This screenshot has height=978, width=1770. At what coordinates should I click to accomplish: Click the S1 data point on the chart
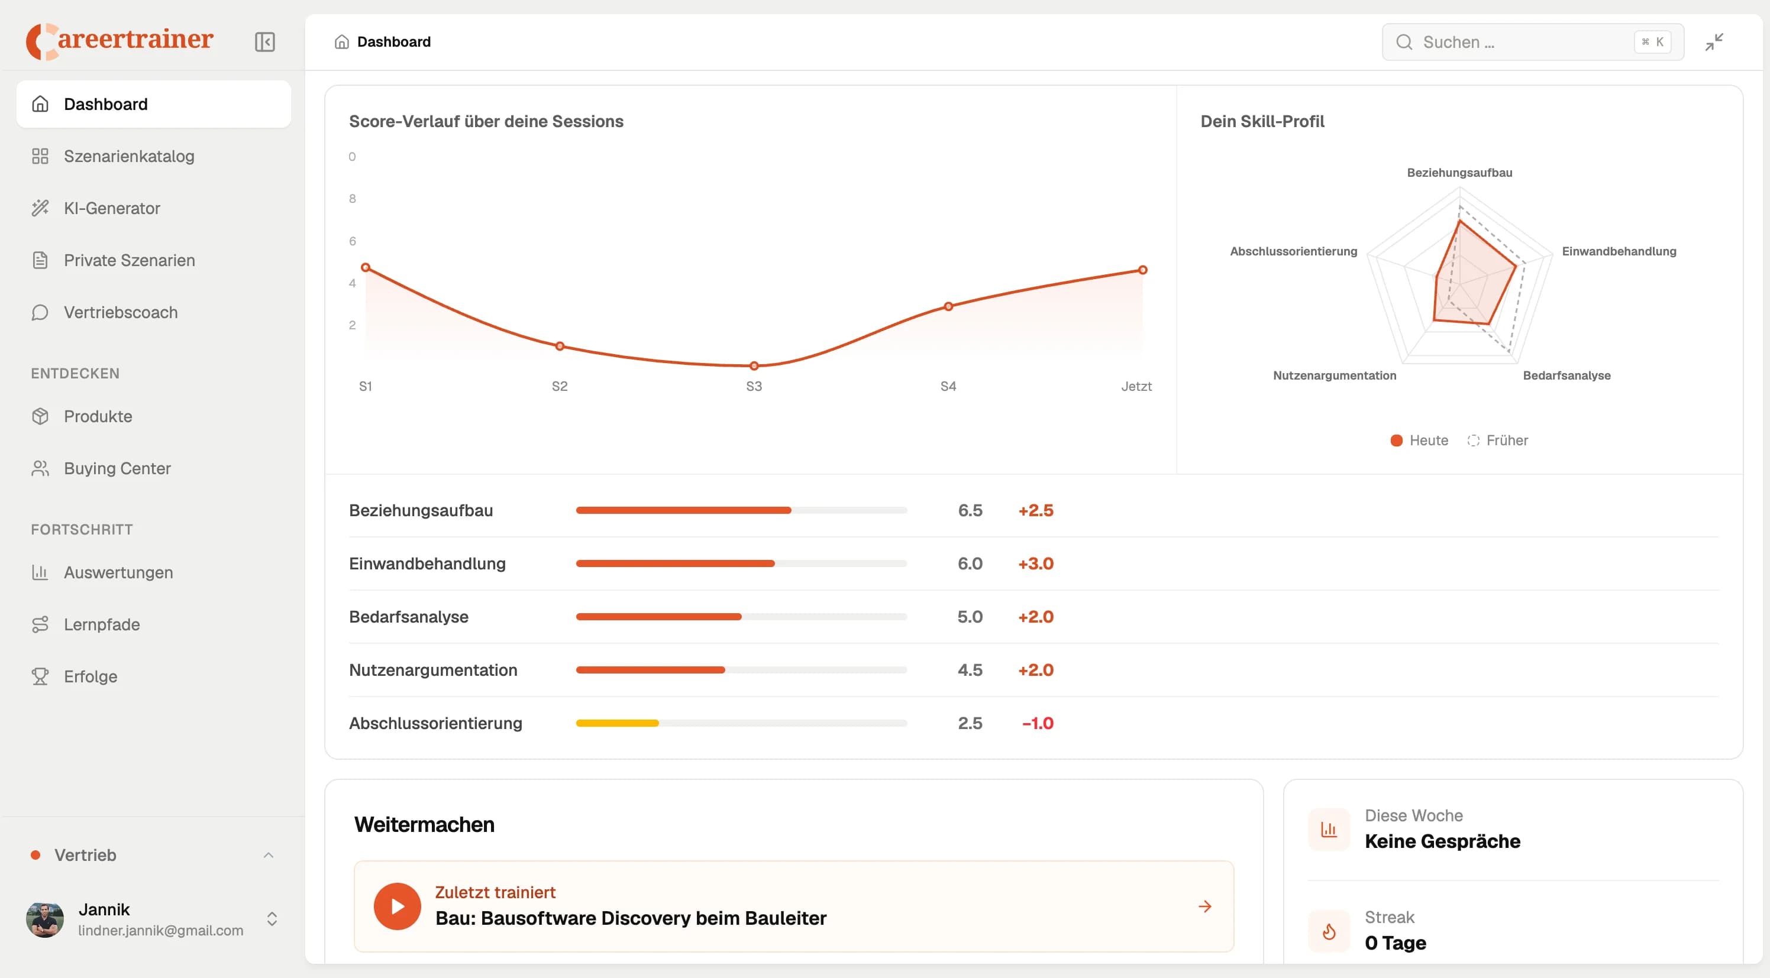[x=366, y=267]
